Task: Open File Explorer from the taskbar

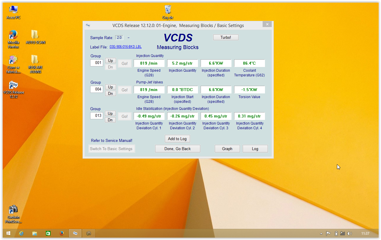Action: pos(35,233)
